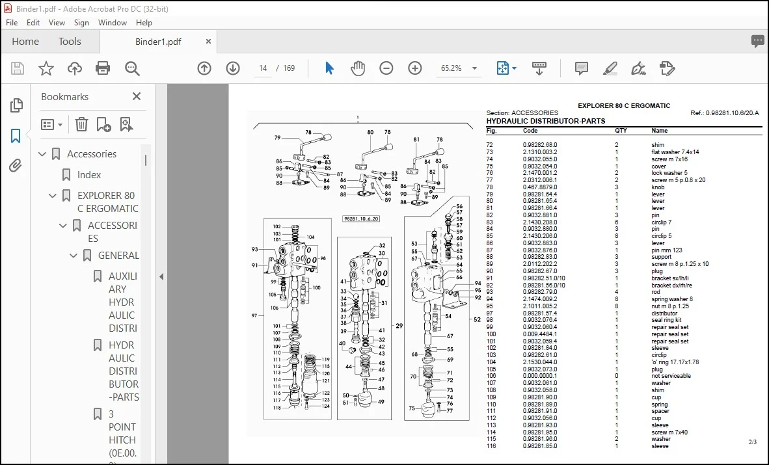Upload the file to cloud
Image resolution: width=769 pixels, height=465 pixels.
(x=75, y=68)
